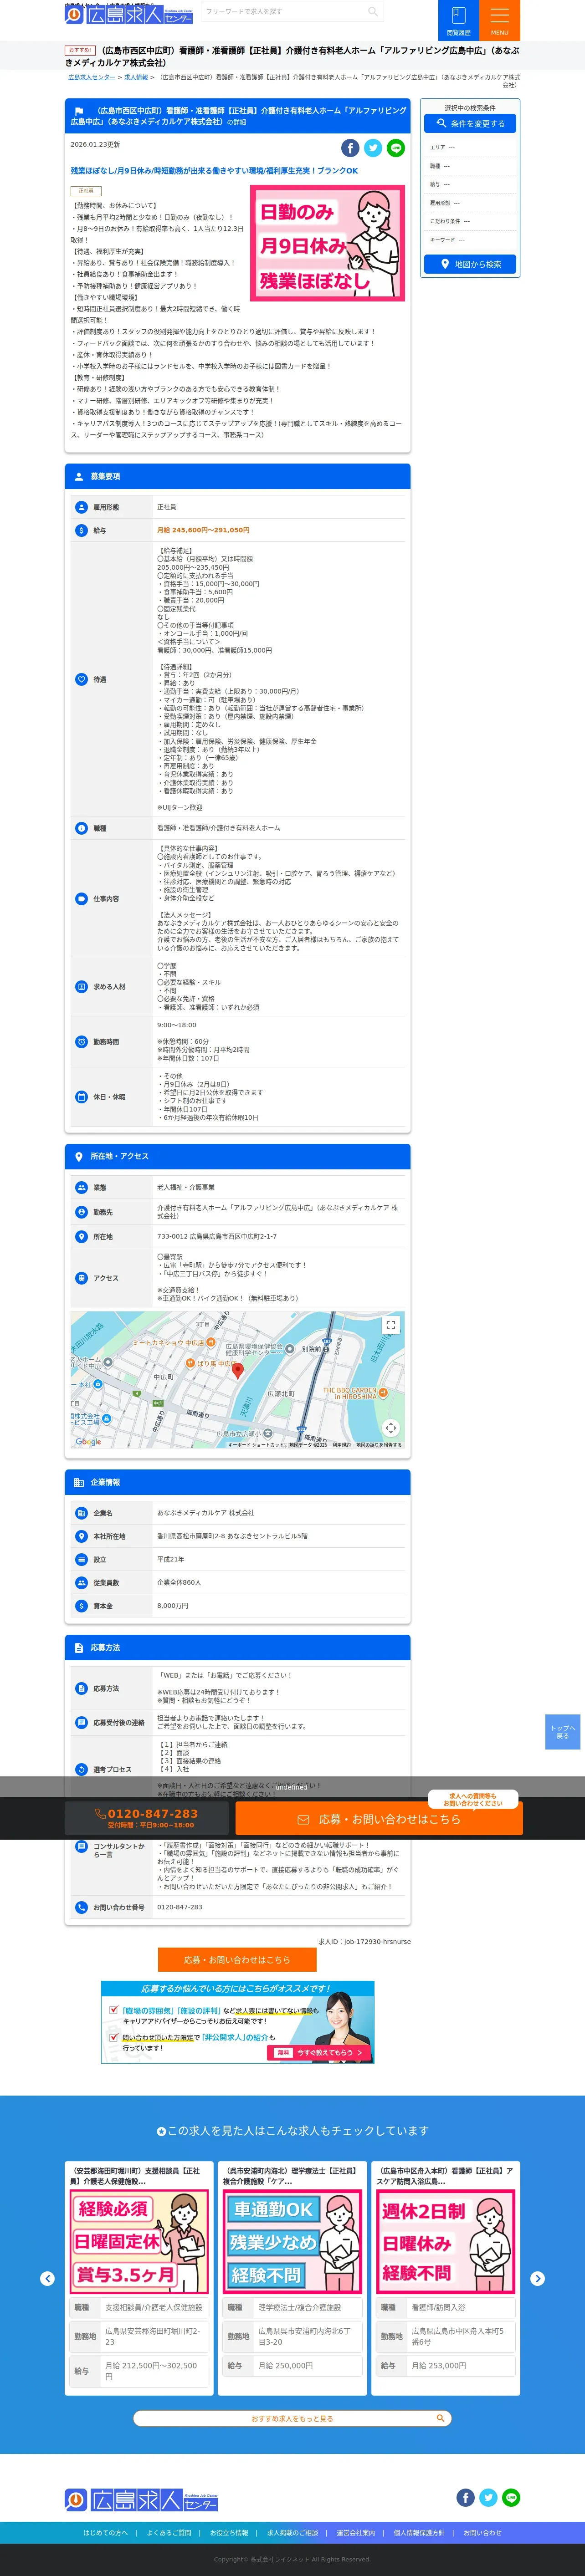Click phone number 0120-847-283 in お問い合わせ番号 row

click(x=179, y=1907)
